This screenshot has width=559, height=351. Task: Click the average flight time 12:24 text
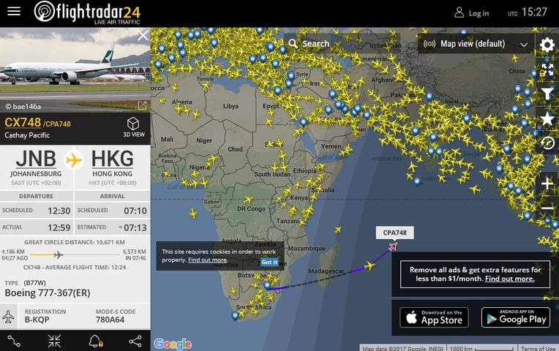[75, 267]
